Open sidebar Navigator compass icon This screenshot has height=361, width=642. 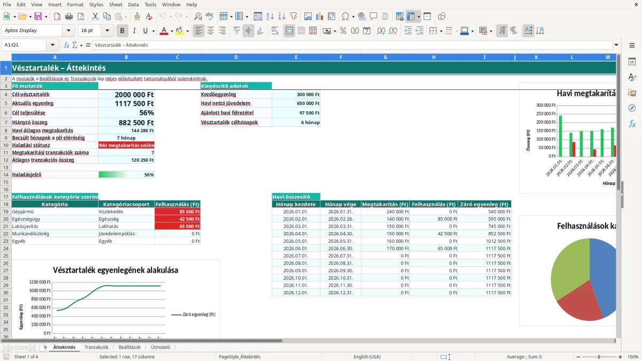pyautogui.click(x=632, y=108)
